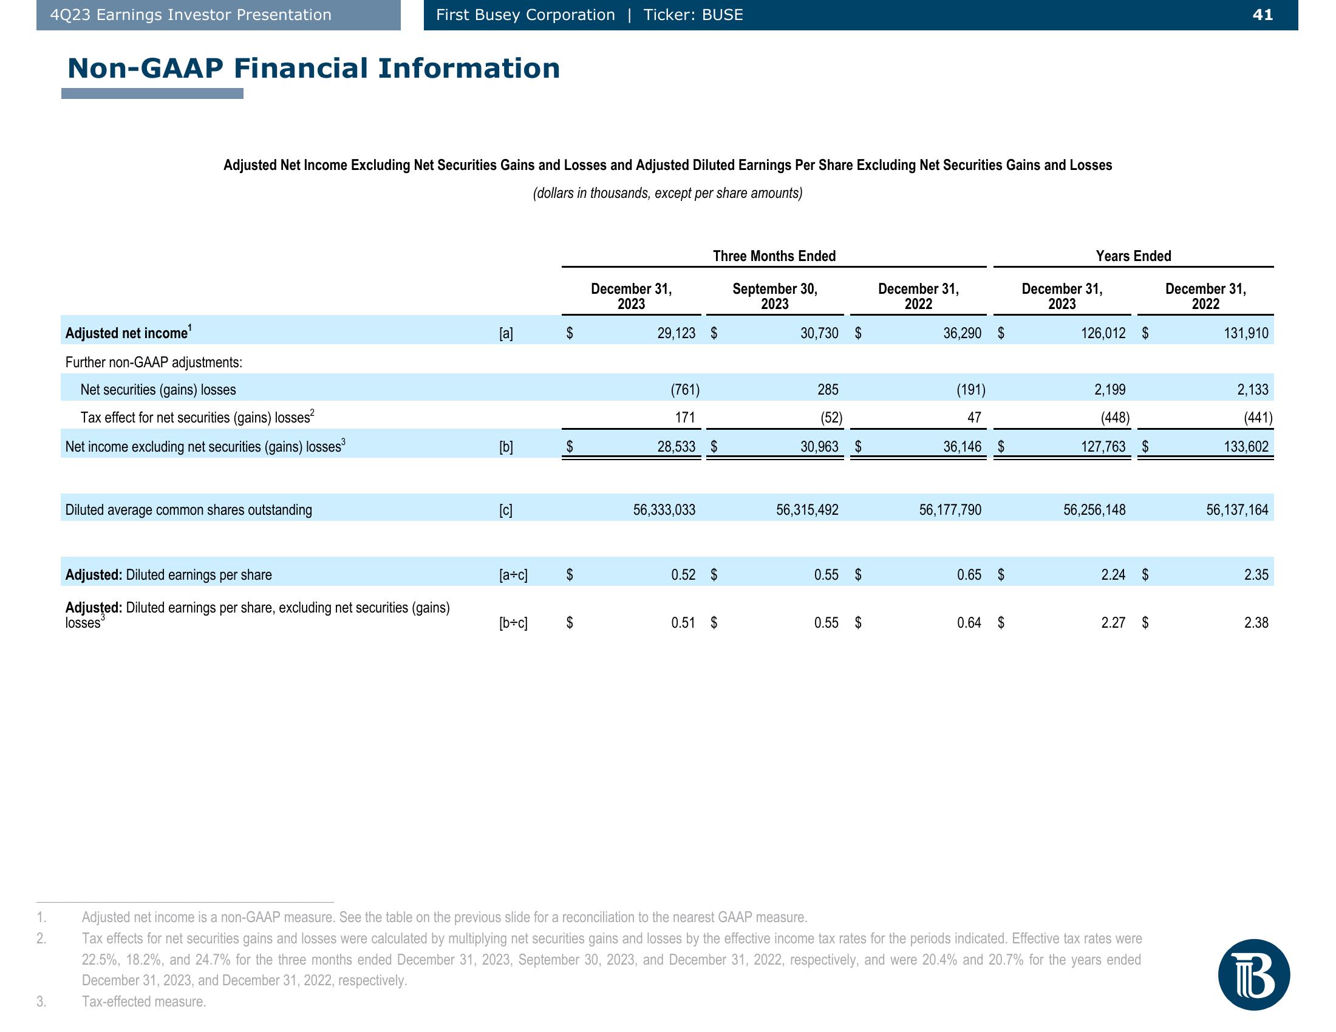Click adjusted net income value 29,123
This screenshot has height=1032, width=1336.
677,333
